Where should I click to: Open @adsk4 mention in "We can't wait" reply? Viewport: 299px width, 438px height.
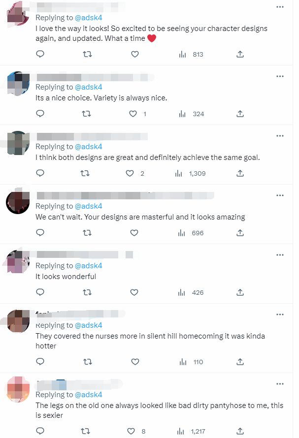(x=88, y=206)
